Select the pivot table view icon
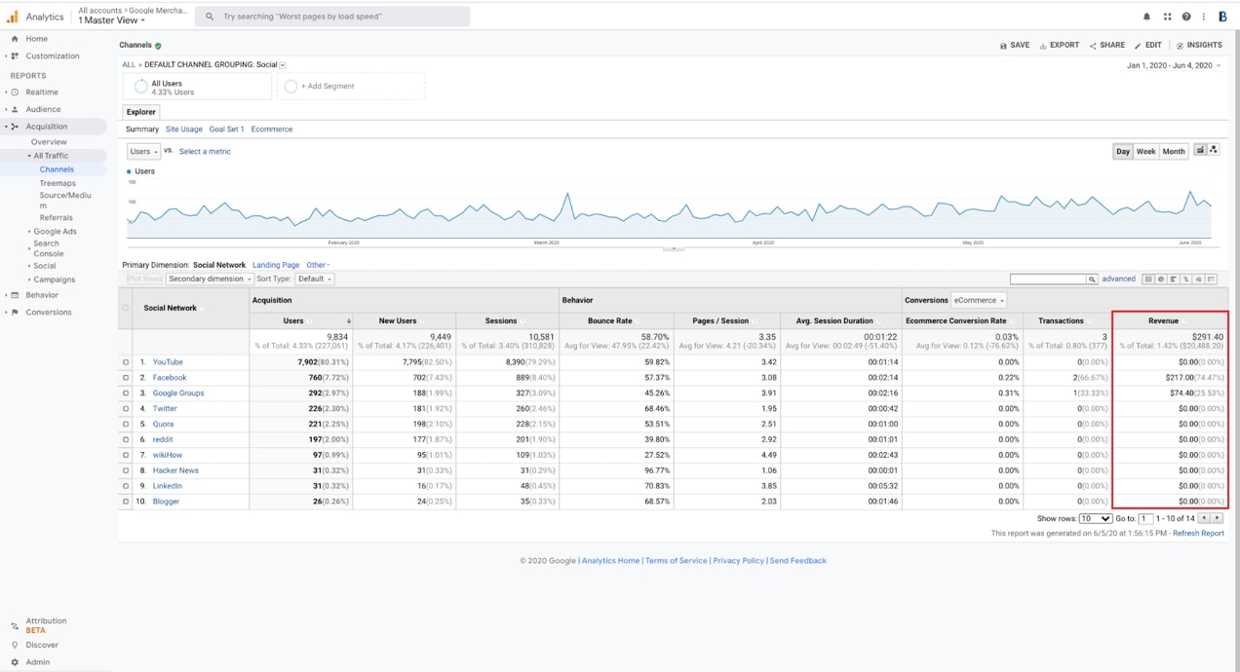This screenshot has height=672, width=1240. tap(1211, 280)
